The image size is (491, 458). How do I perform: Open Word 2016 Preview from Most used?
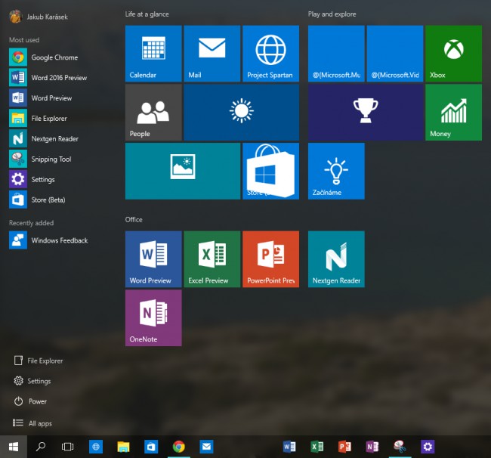pyautogui.click(x=48, y=78)
